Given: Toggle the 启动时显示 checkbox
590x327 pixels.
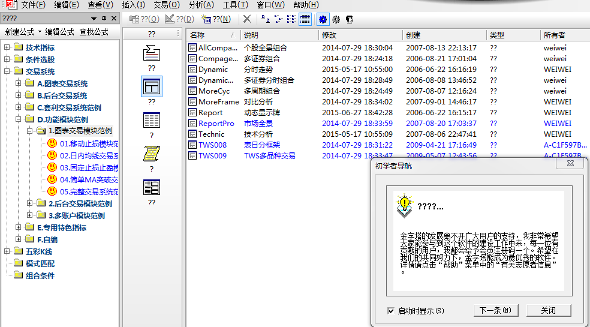Looking at the screenshot, I should click(x=391, y=311).
